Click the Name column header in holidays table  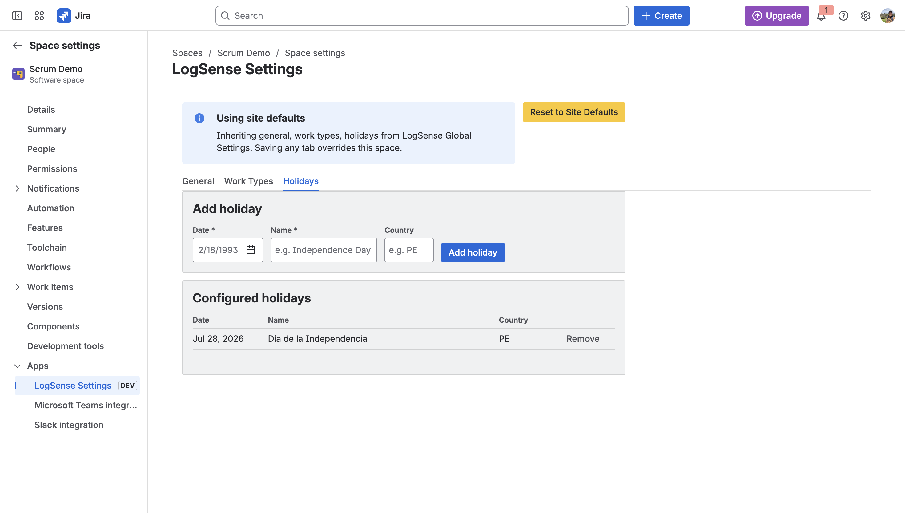[x=278, y=320]
